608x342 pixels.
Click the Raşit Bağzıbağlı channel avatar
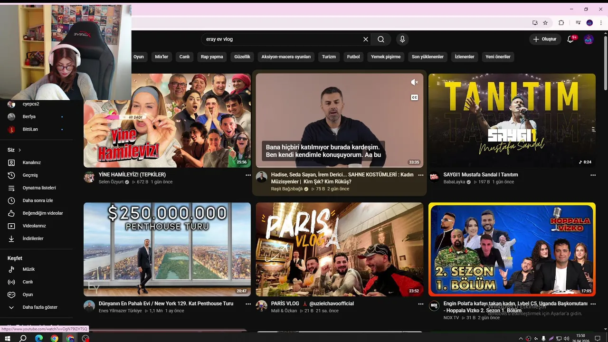261,177
